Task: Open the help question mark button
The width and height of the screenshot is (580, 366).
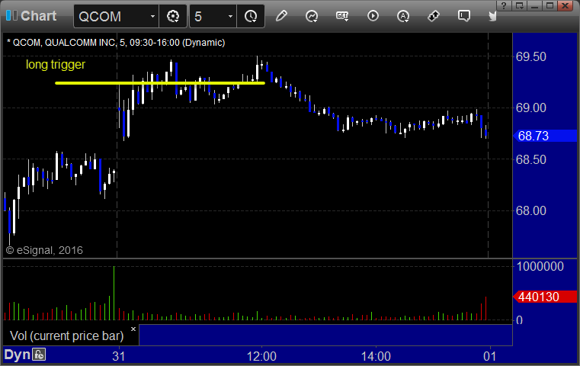Action: [x=504, y=5]
